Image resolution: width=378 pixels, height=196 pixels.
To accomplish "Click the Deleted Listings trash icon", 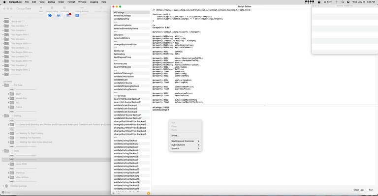I will tap(6, 186).
